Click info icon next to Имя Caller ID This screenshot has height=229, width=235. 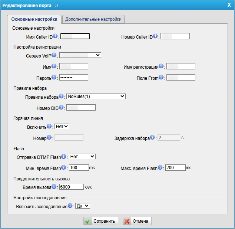[55, 36]
